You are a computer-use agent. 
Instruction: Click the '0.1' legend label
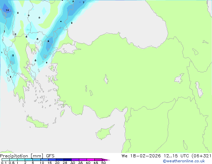[4, 163]
